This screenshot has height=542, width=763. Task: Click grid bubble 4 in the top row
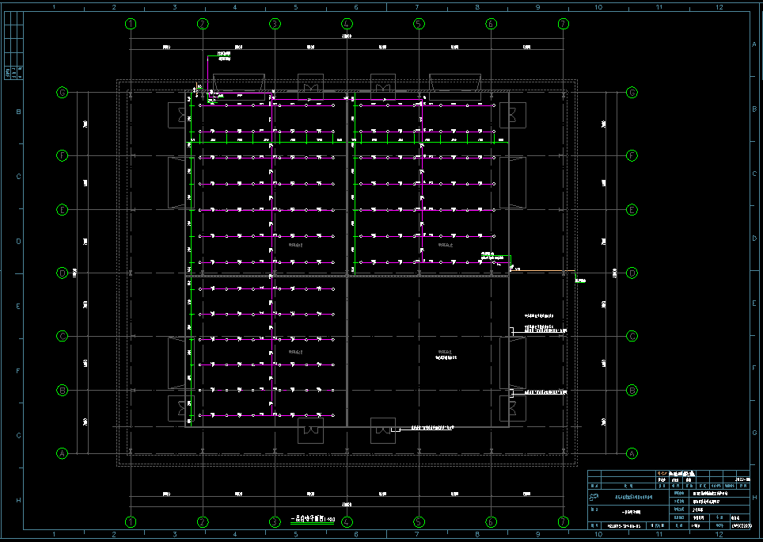pos(347,24)
